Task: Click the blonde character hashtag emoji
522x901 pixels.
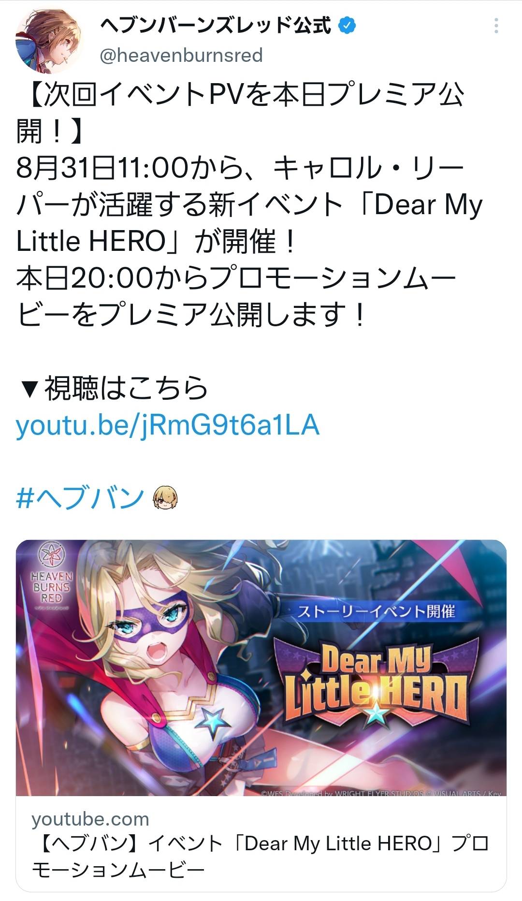Action: tap(165, 498)
